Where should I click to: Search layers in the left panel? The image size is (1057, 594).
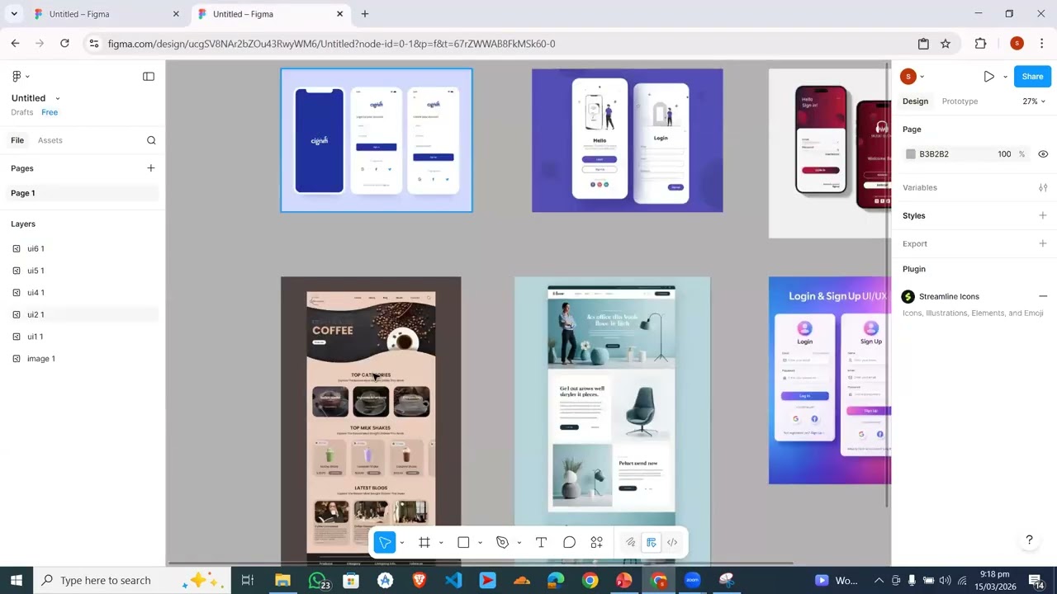coord(151,140)
